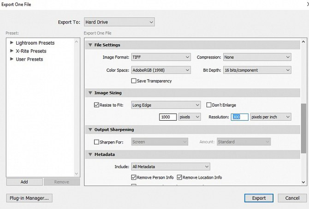Screen dimensions: 309x209
Task: Open the Export To dropdown
Action: tap(119, 22)
